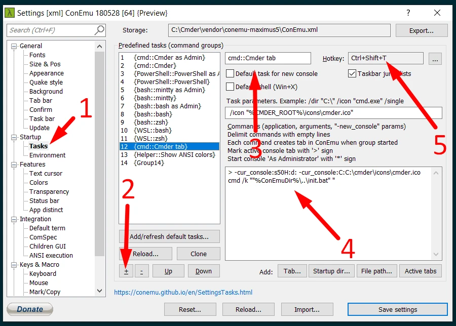
Task: Select task {WSL::zsh}
Action: point(169,139)
